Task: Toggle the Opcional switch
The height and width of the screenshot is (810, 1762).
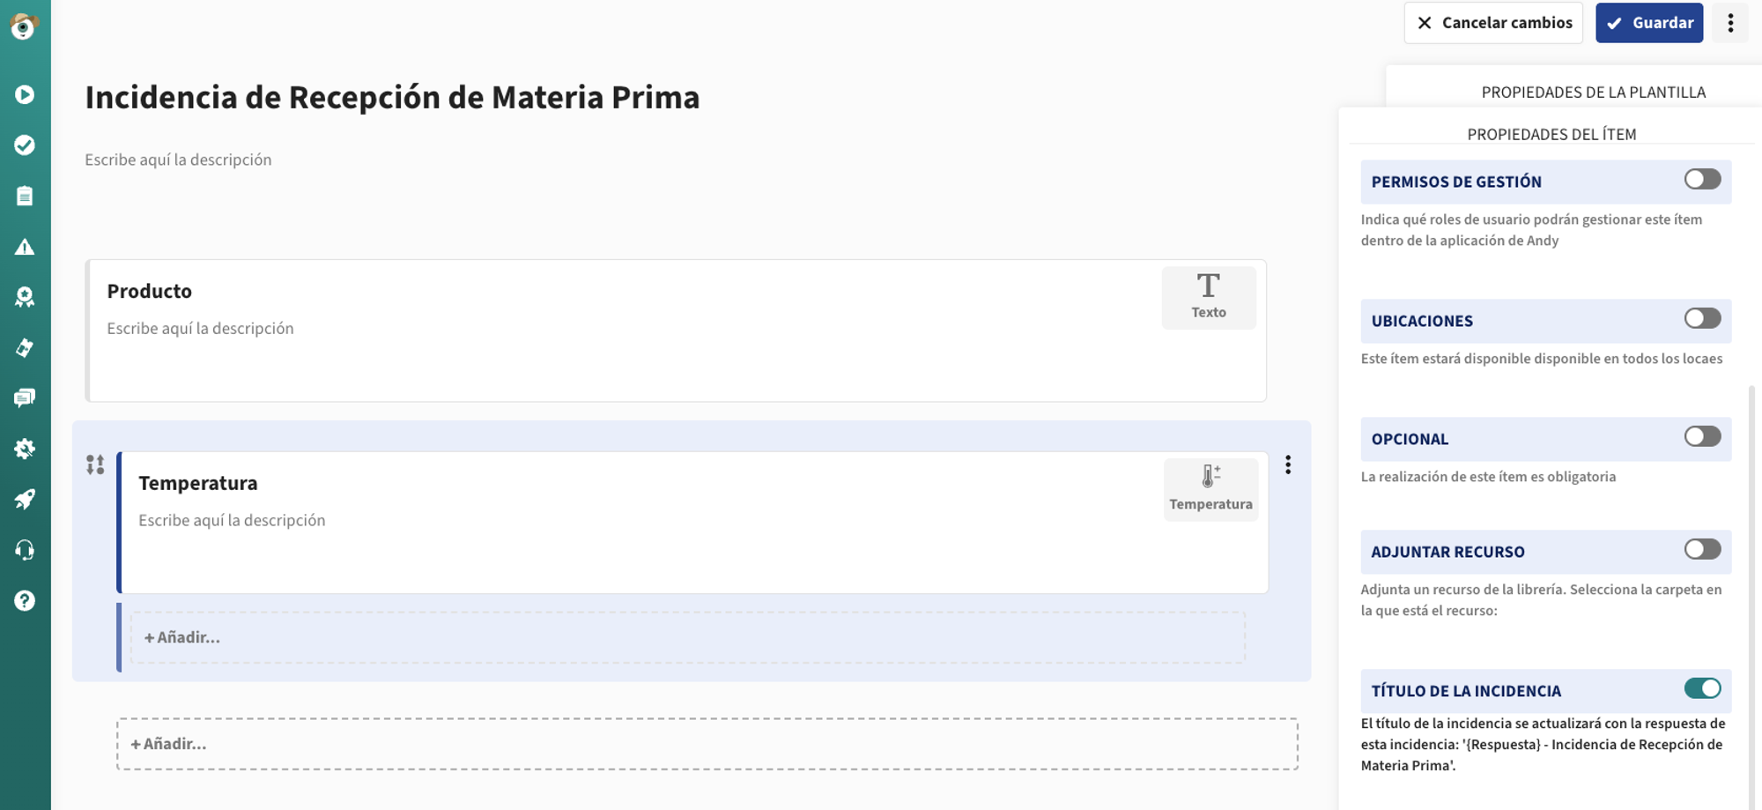Action: [x=1702, y=437]
